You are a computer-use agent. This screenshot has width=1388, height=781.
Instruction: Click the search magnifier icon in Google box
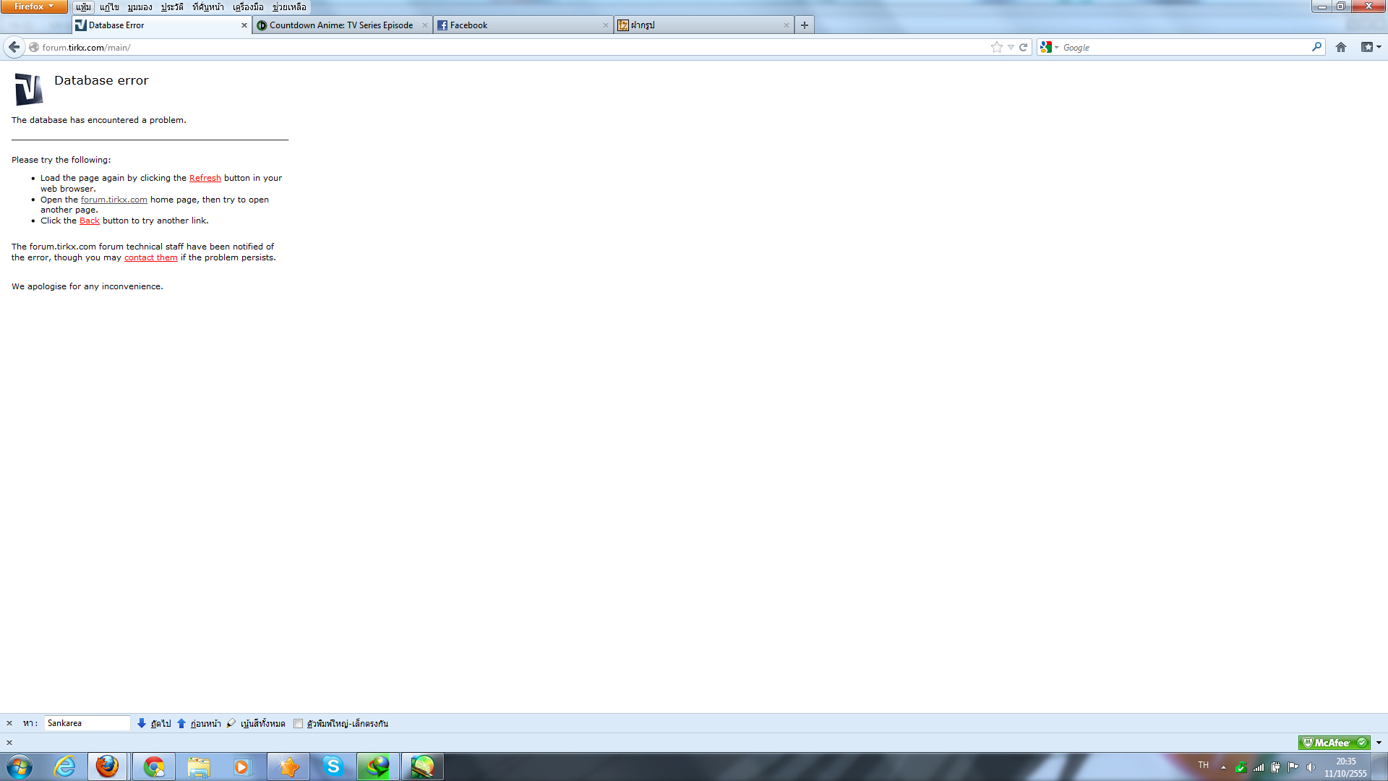click(1316, 47)
